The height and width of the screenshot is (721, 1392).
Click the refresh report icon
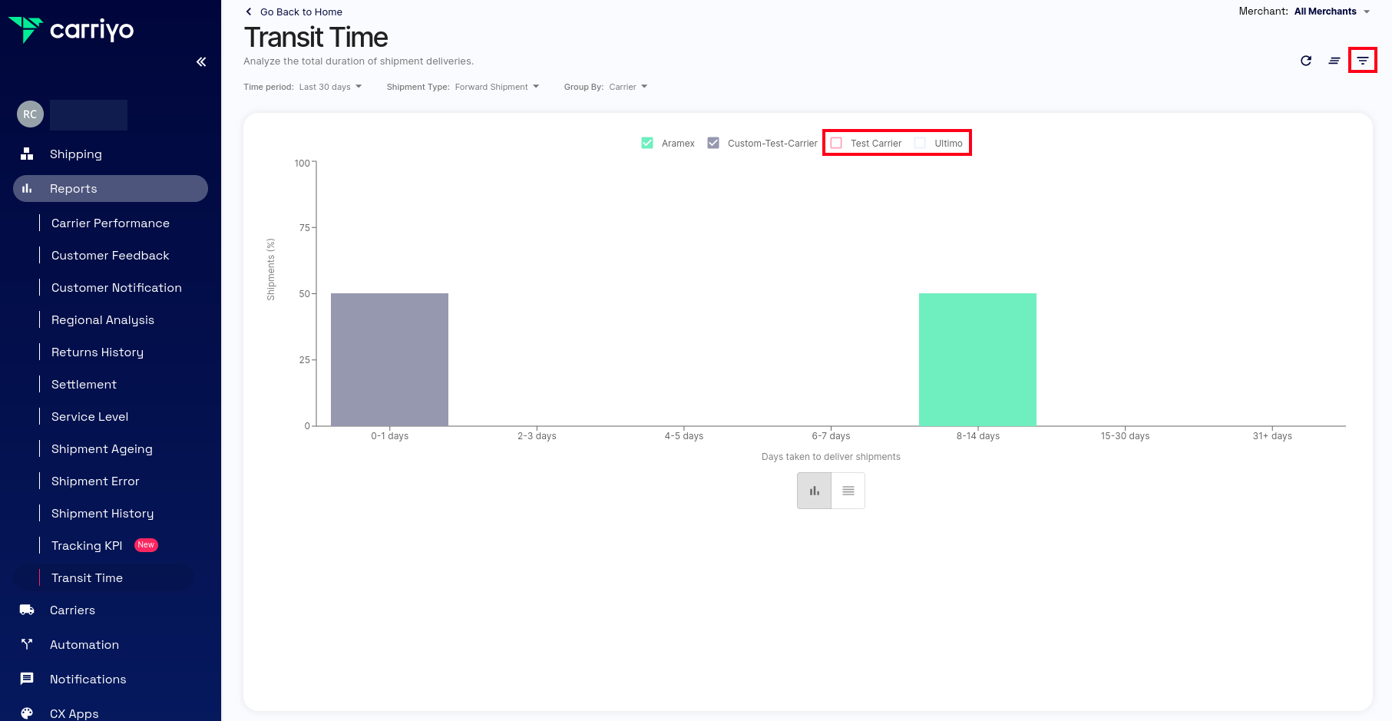coord(1306,61)
